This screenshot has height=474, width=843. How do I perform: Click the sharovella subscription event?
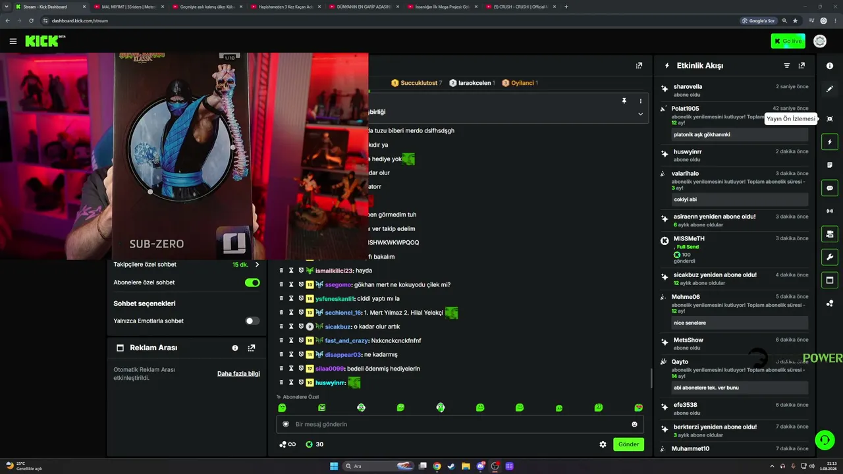(734, 90)
